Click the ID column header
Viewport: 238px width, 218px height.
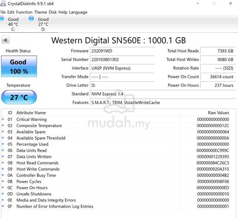coord(10,113)
